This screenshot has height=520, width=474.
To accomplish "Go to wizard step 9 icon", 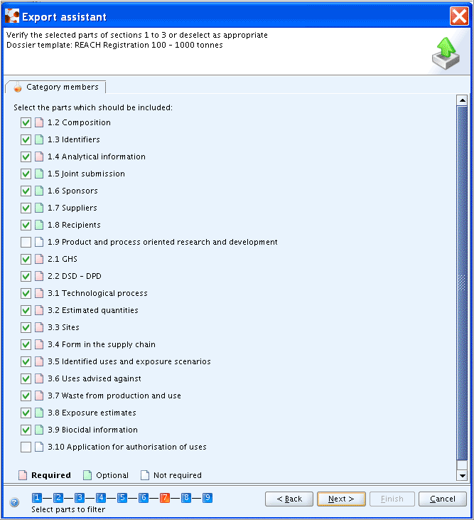I will pos(208,498).
